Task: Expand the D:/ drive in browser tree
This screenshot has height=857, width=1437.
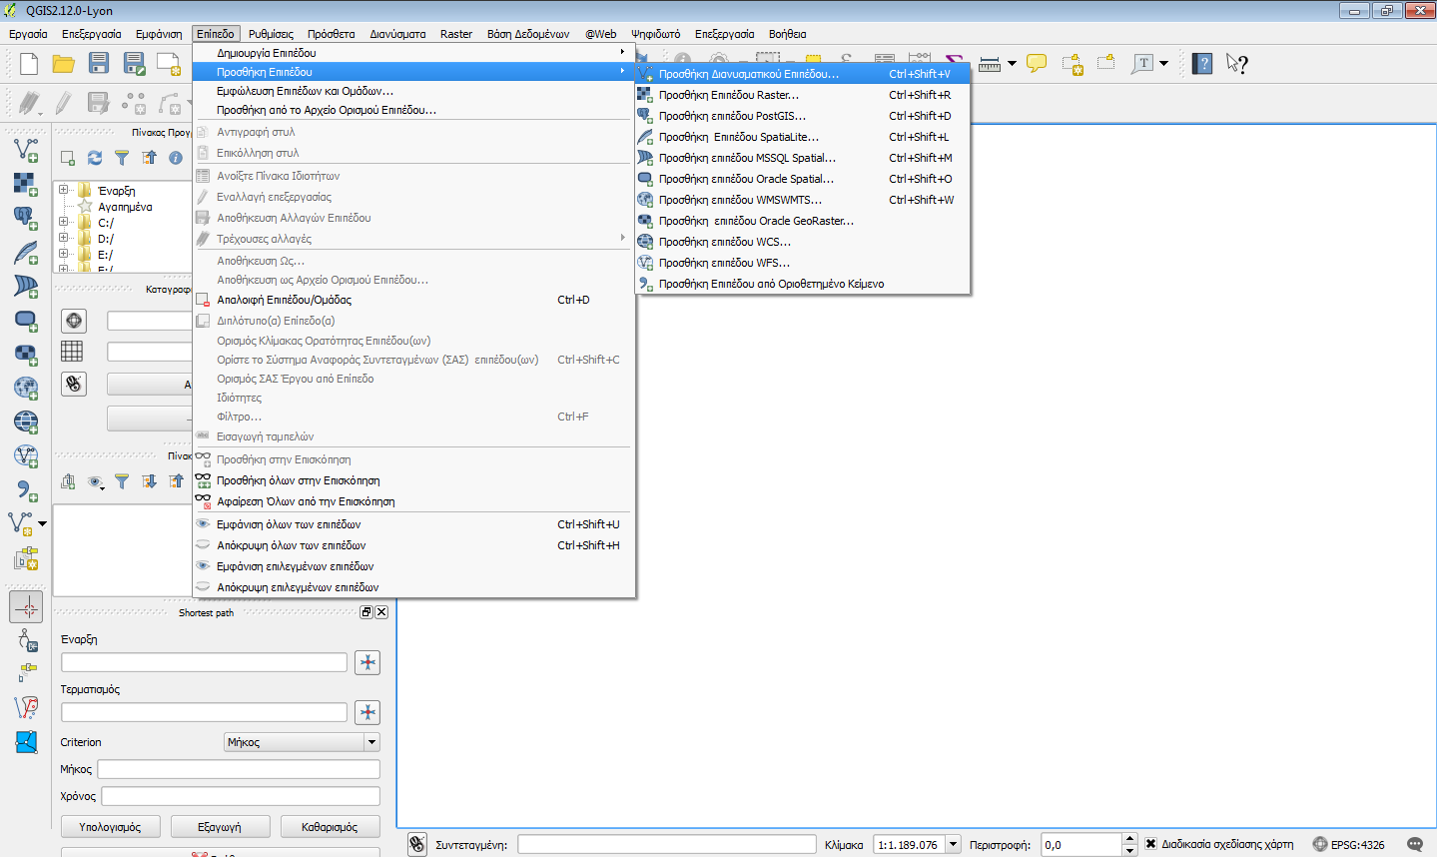Action: pyautogui.click(x=63, y=238)
